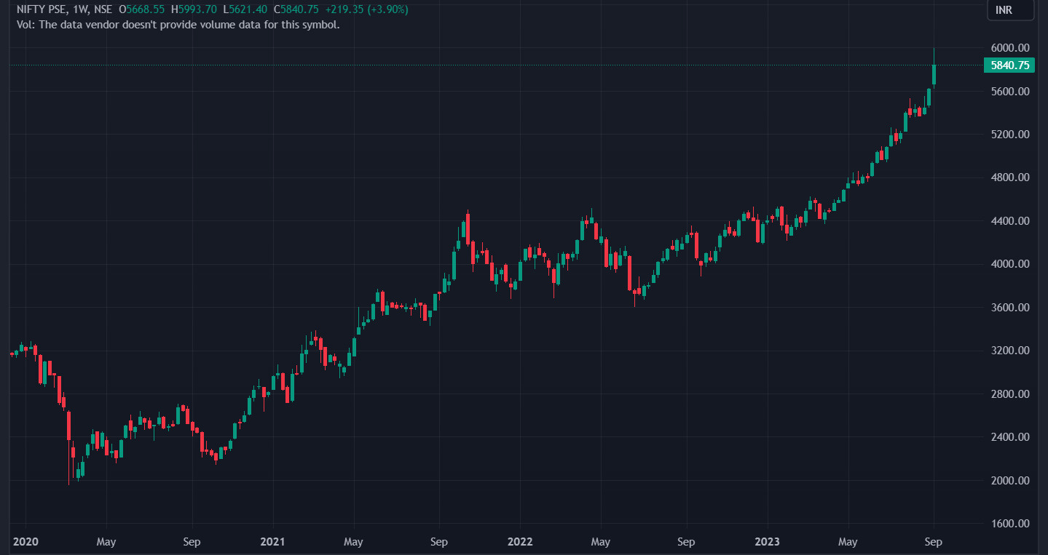Screen dimensions: 1048x555
Task: Click the open value 5668.55 in legend
Action: [145, 9]
